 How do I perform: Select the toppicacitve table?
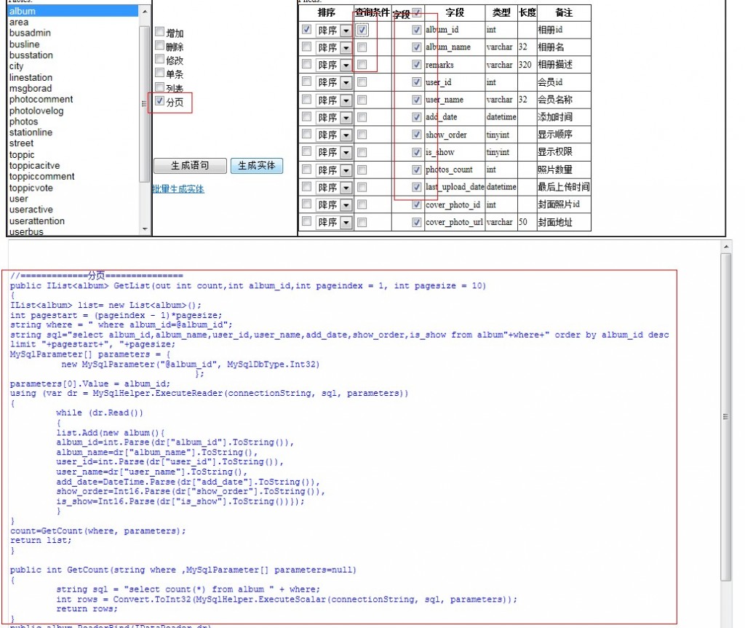pyautogui.click(x=73, y=165)
